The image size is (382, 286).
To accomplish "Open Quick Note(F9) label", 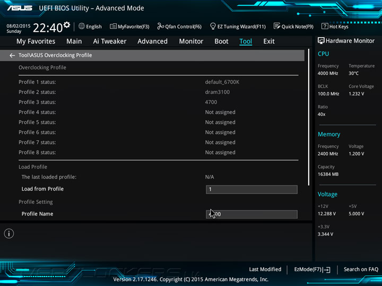I will 298,26.
